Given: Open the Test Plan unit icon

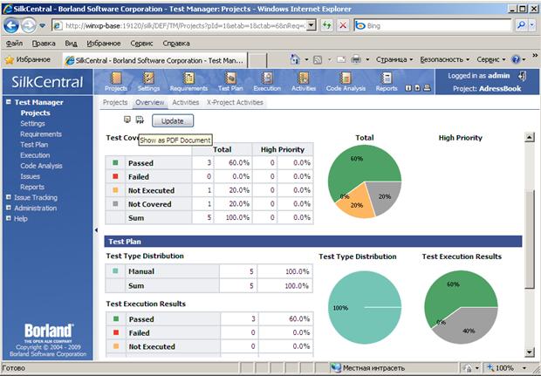Looking at the screenshot, I should tap(230, 82).
